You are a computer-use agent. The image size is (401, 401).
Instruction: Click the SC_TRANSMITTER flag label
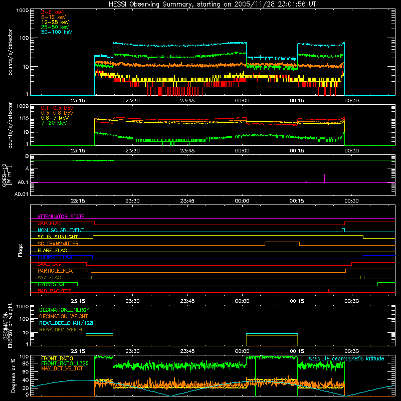[x=58, y=244]
